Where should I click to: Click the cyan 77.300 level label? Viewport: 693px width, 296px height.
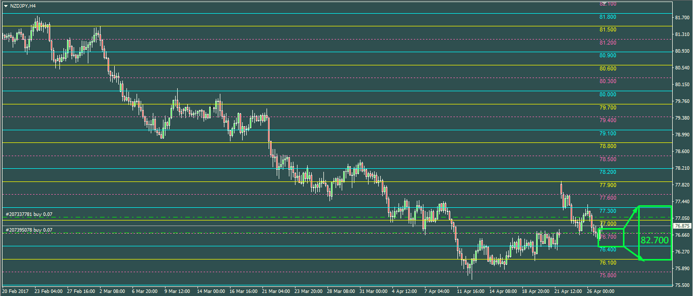point(608,211)
